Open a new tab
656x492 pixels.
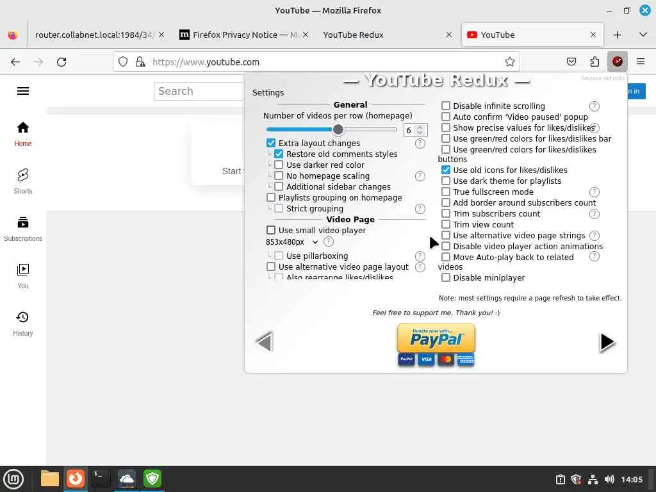click(x=617, y=35)
